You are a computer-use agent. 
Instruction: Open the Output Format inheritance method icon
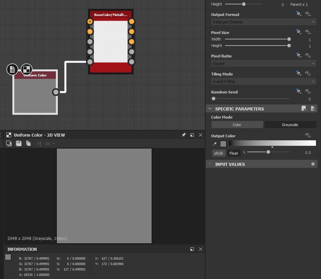pyautogui.click(x=299, y=14)
